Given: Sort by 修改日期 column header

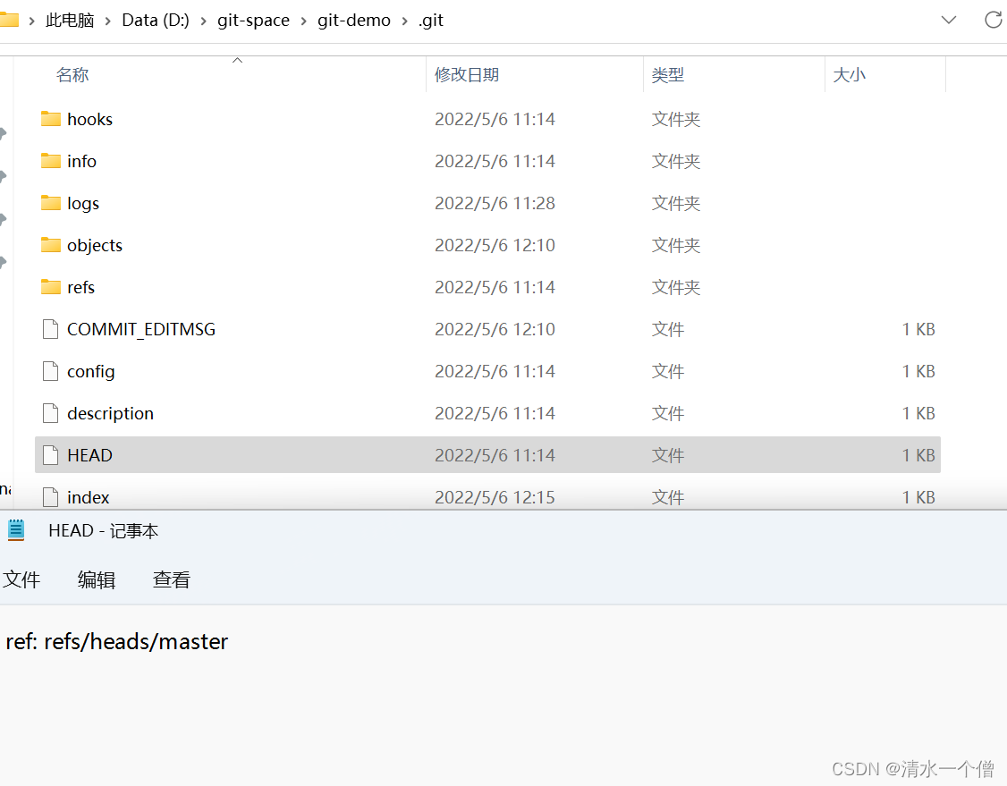Looking at the screenshot, I should point(467,74).
